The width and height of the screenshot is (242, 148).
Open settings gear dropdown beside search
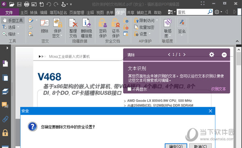point(218,12)
